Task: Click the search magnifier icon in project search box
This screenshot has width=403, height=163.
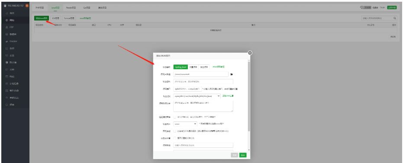Action: (394, 18)
